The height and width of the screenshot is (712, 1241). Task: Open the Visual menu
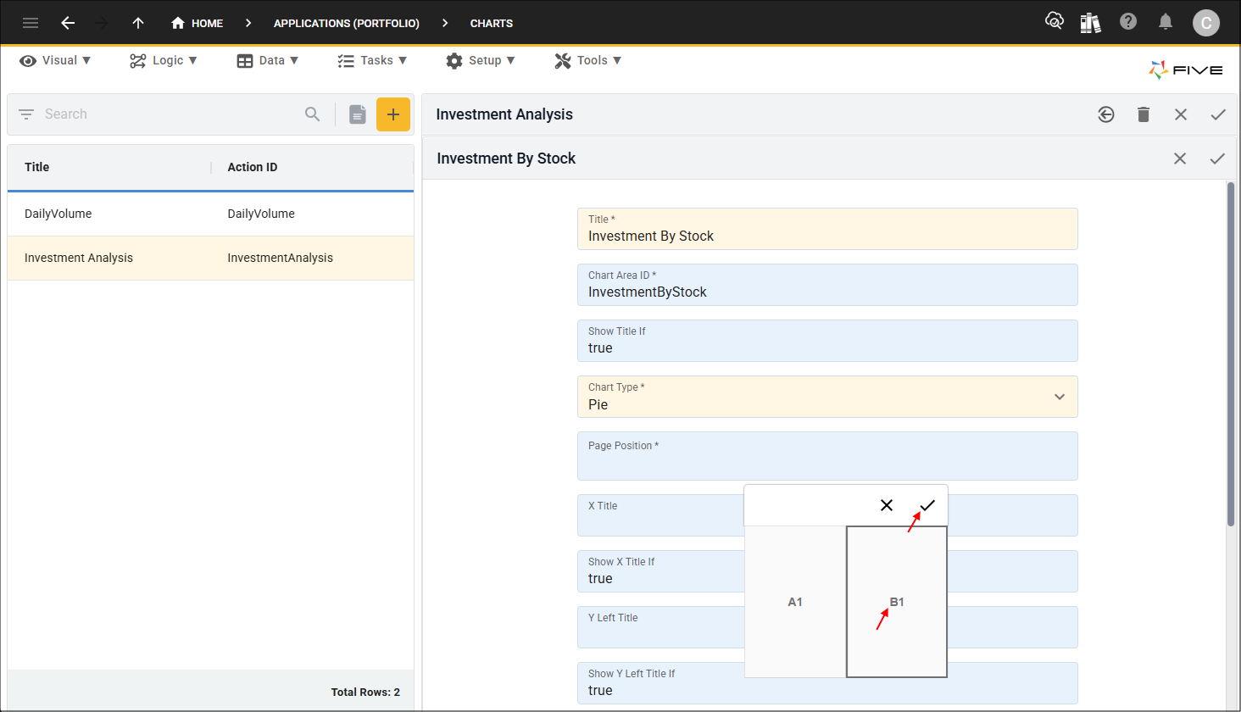coord(56,60)
